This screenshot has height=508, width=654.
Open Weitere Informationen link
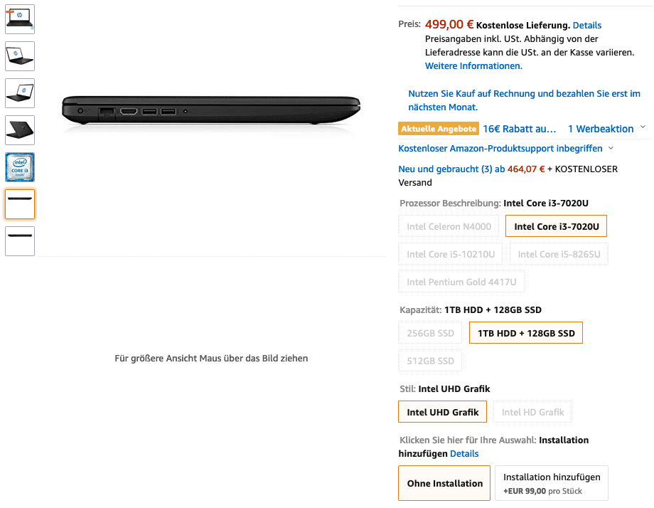tap(473, 65)
